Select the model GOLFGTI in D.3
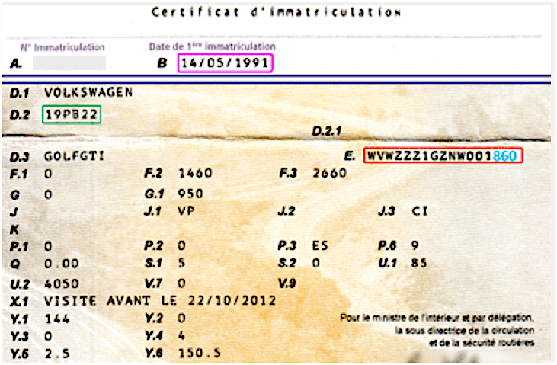The width and height of the screenshot is (557, 365). click(74, 156)
